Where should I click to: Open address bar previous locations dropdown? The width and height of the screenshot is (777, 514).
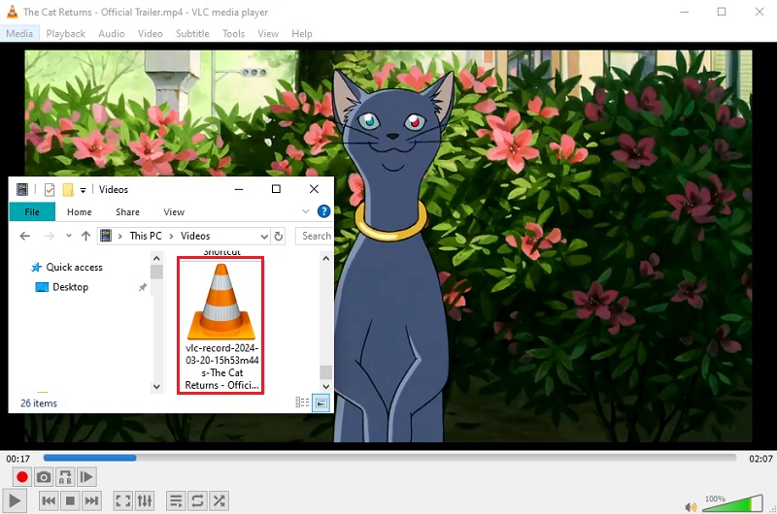[263, 236]
